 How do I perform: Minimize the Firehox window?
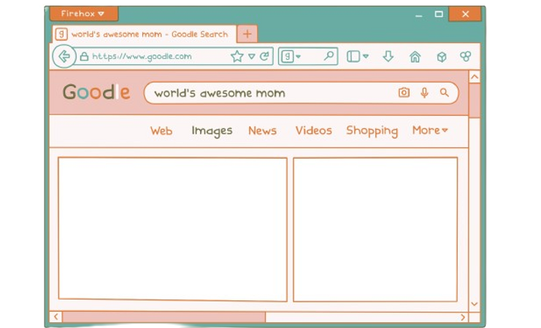coord(419,15)
